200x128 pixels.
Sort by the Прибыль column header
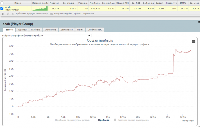[95, 3]
